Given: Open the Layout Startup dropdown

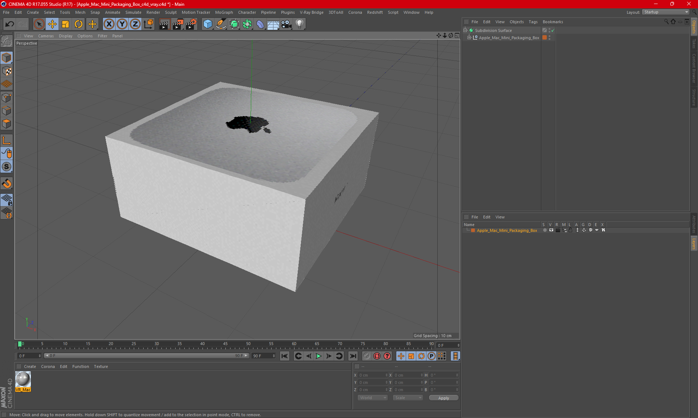Looking at the screenshot, I should click(666, 12).
